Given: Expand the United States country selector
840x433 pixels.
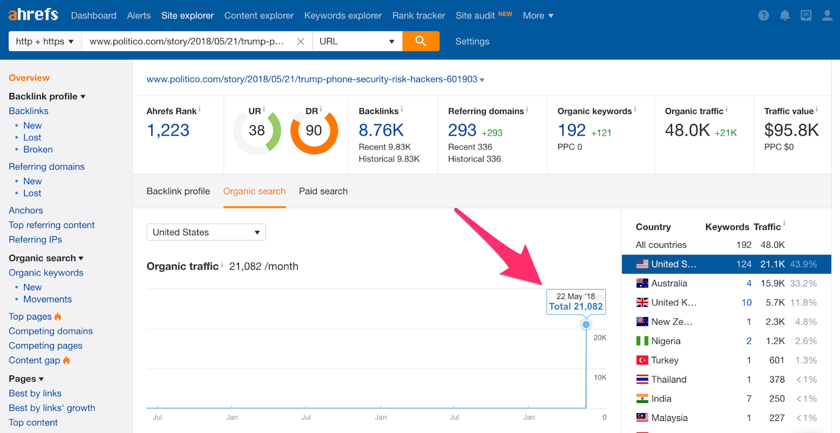Looking at the screenshot, I should pyautogui.click(x=206, y=232).
